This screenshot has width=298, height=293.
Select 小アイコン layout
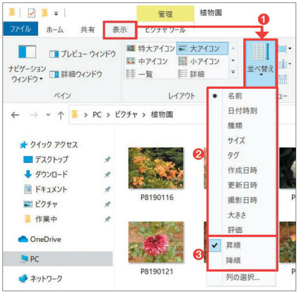198,61
